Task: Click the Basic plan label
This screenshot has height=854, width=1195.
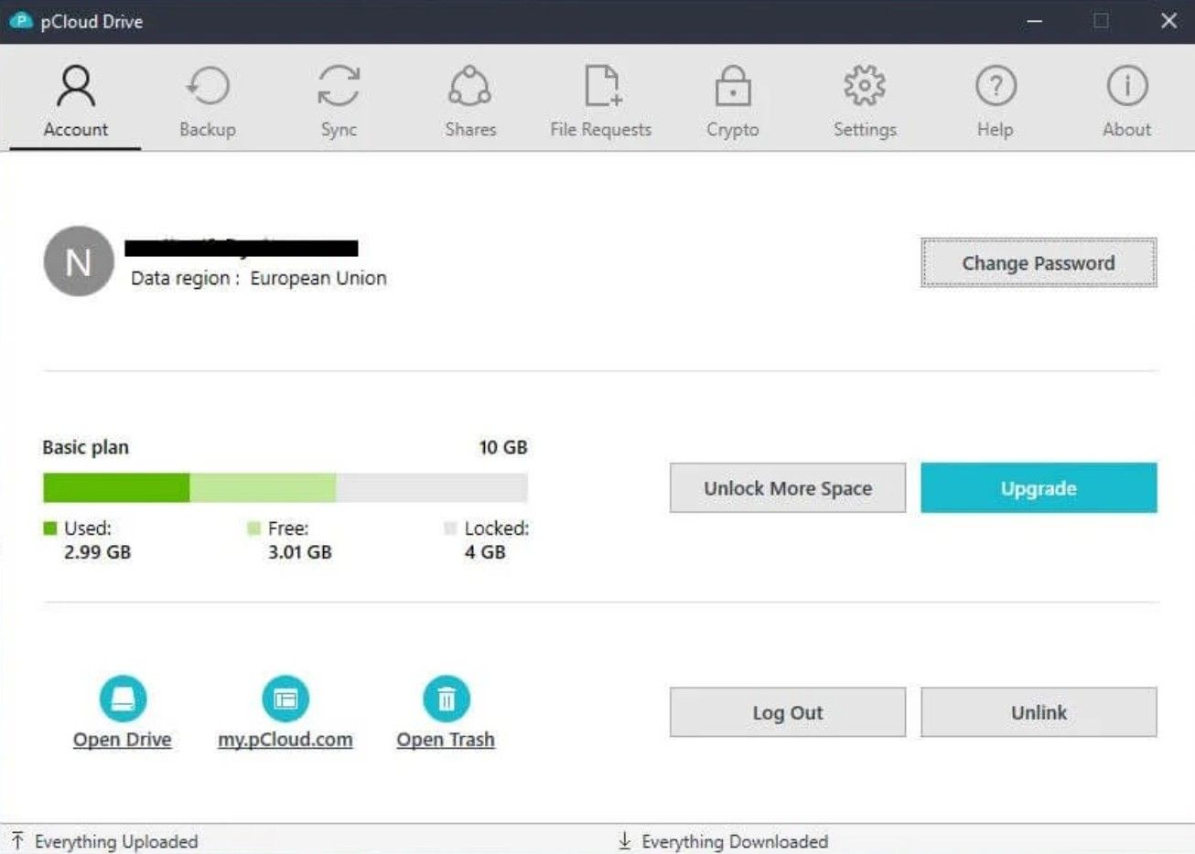Action: (86, 447)
